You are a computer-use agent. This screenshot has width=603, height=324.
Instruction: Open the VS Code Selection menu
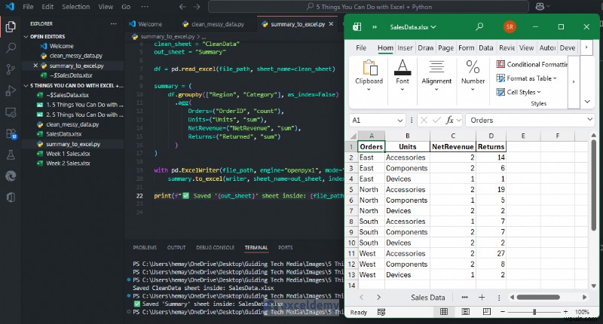tap(76, 7)
